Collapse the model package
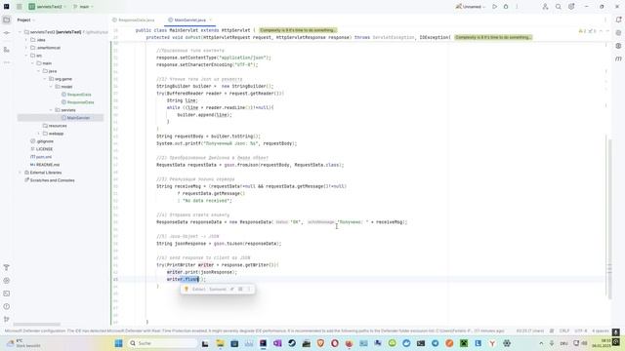Viewport: 625px width, 351px height. pyautogui.click(x=51, y=87)
